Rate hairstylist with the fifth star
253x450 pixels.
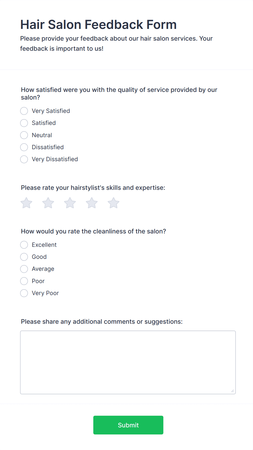pos(113,203)
